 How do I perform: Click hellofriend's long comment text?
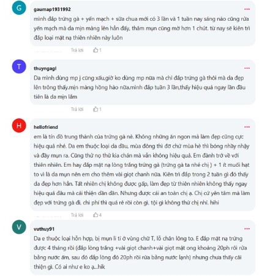pos(141,169)
